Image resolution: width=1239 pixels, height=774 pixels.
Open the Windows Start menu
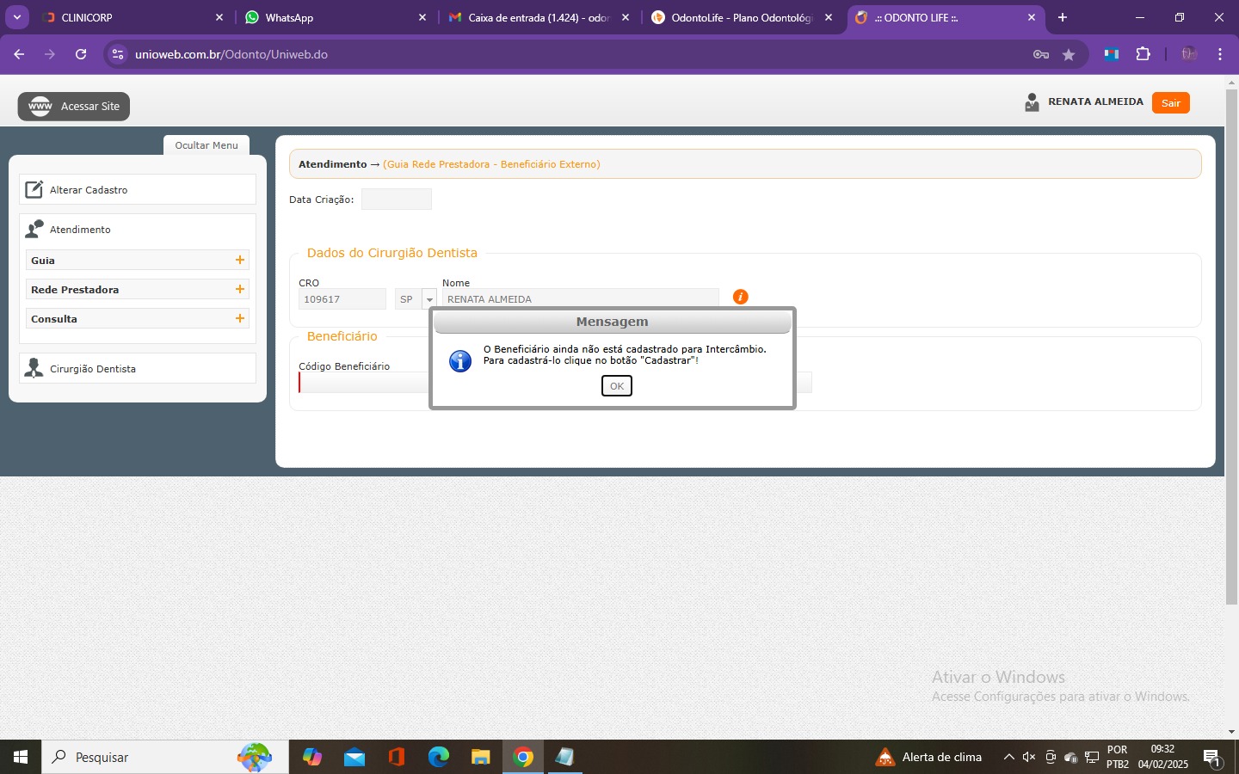pos(21,757)
